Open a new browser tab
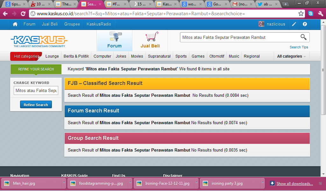This screenshot has height=191, width=326. [286, 4]
